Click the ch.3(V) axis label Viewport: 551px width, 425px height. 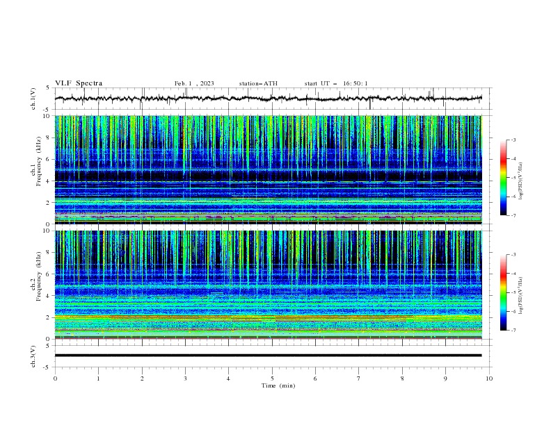33,356
